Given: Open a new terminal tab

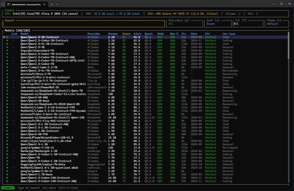Looking at the screenshot, I should (x=52, y=4).
